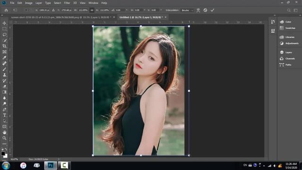Close the Untitled-1 document tab

[x=166, y=17]
